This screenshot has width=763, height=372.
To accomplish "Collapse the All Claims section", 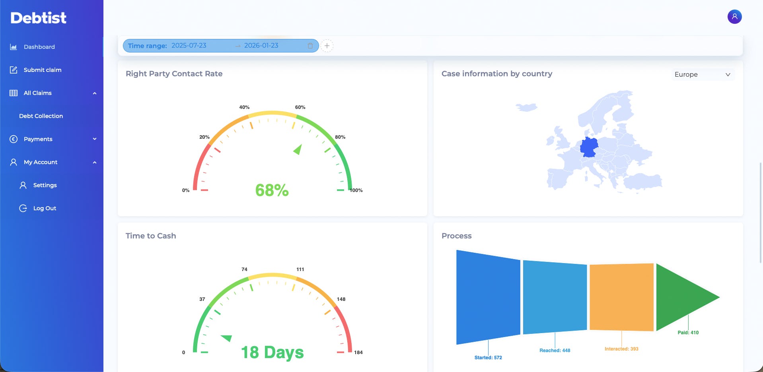I will pyautogui.click(x=94, y=93).
